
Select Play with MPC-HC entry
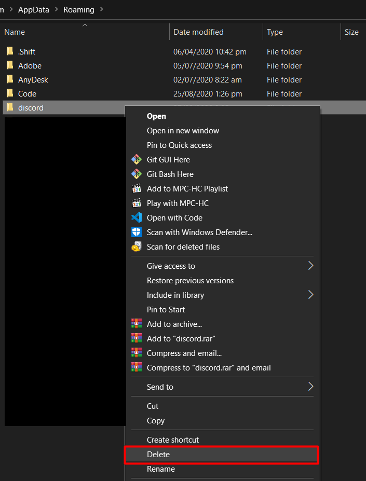click(222, 203)
